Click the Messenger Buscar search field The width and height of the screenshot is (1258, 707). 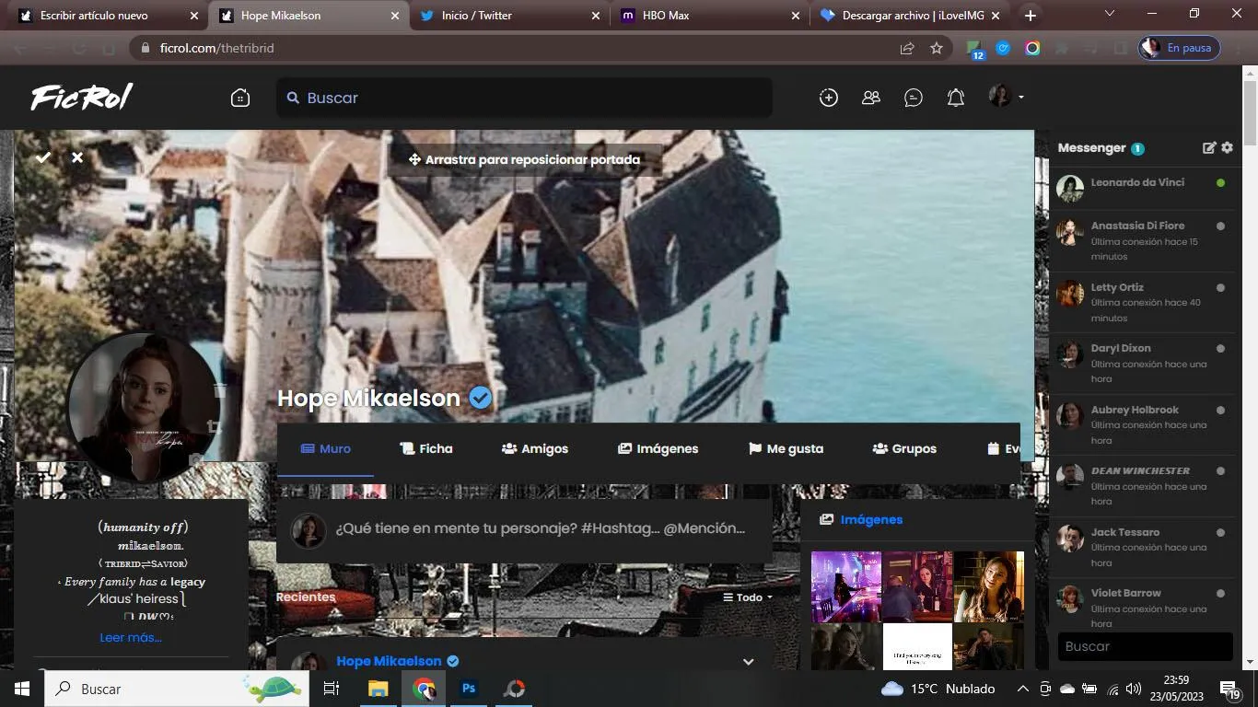pyautogui.click(x=1145, y=646)
